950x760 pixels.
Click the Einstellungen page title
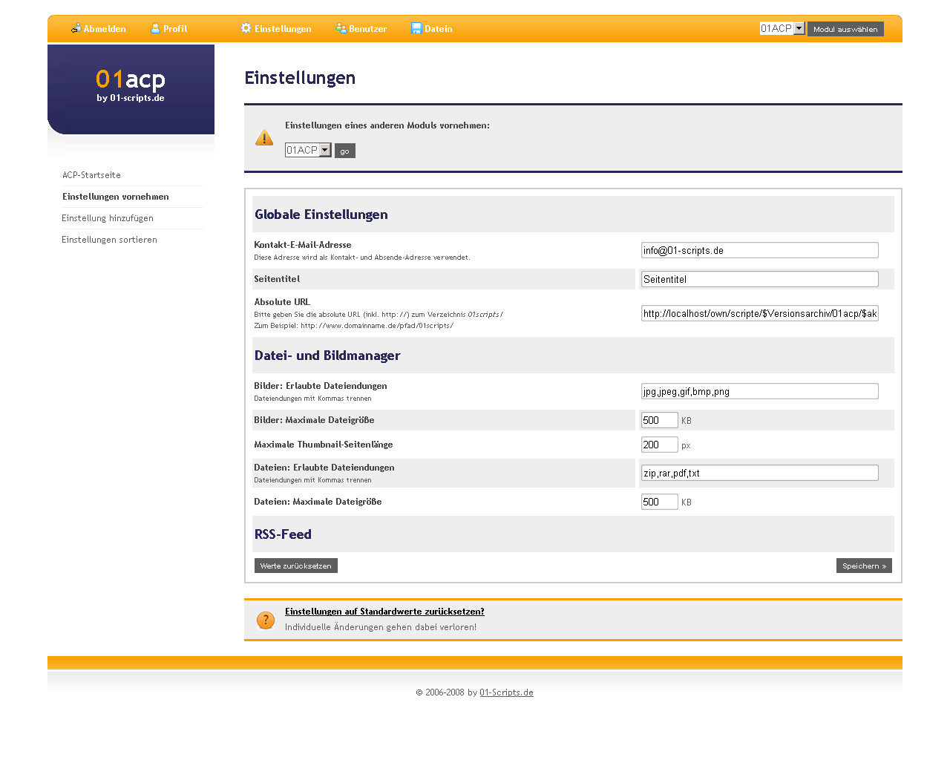coord(300,78)
